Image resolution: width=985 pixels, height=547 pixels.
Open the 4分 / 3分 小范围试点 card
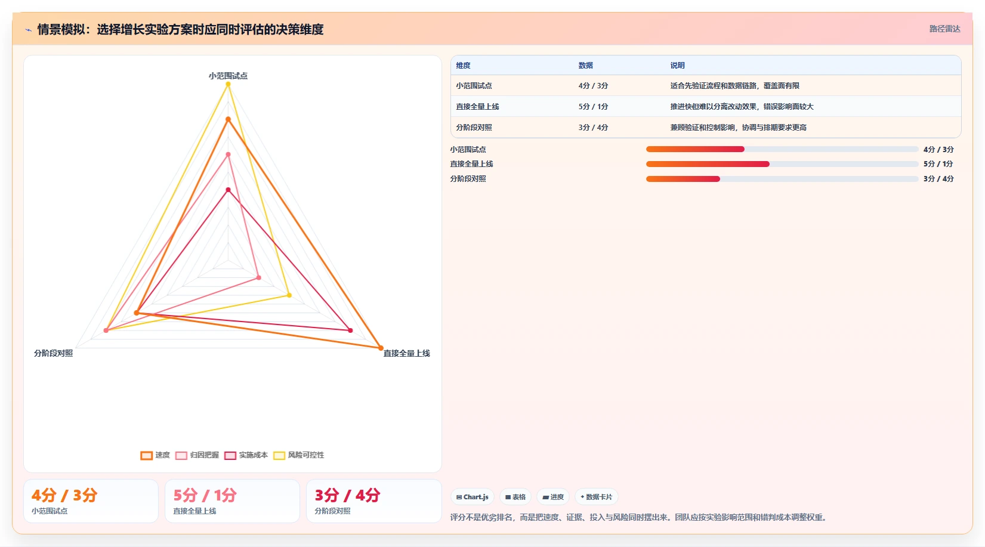(91, 501)
